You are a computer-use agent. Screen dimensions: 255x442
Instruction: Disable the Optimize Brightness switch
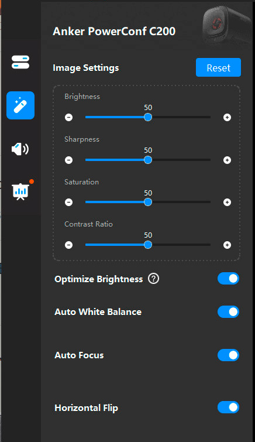pyautogui.click(x=228, y=279)
